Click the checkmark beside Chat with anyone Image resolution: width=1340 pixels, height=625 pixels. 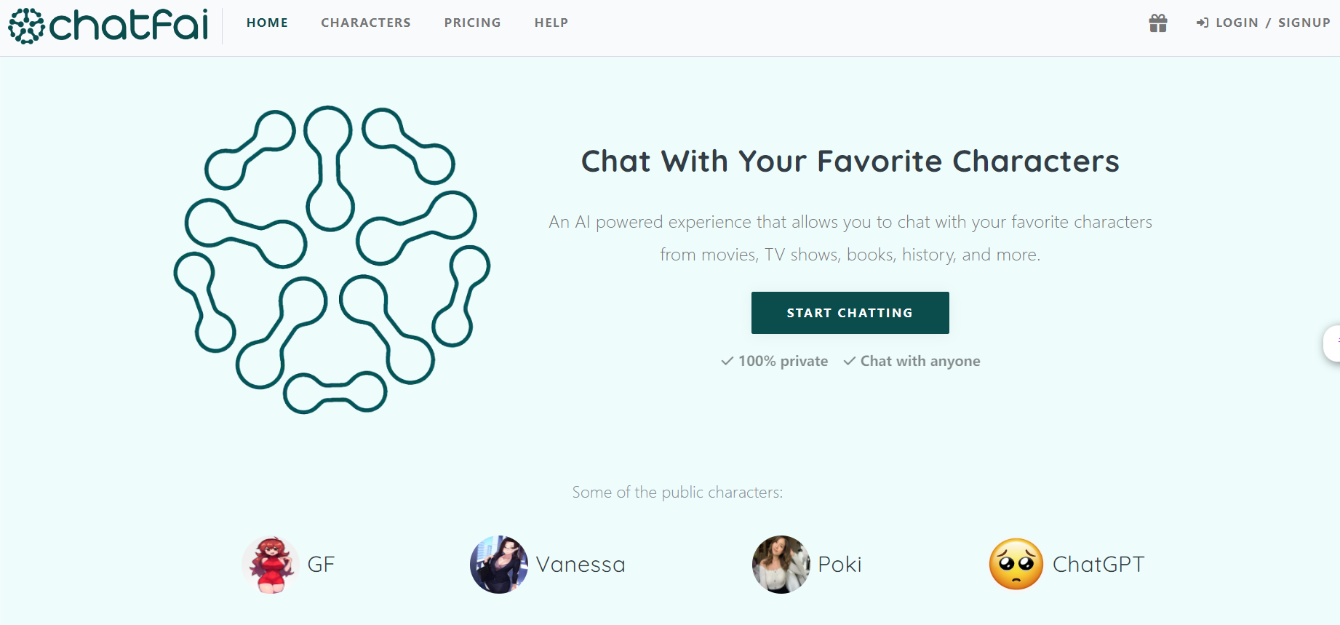click(849, 361)
